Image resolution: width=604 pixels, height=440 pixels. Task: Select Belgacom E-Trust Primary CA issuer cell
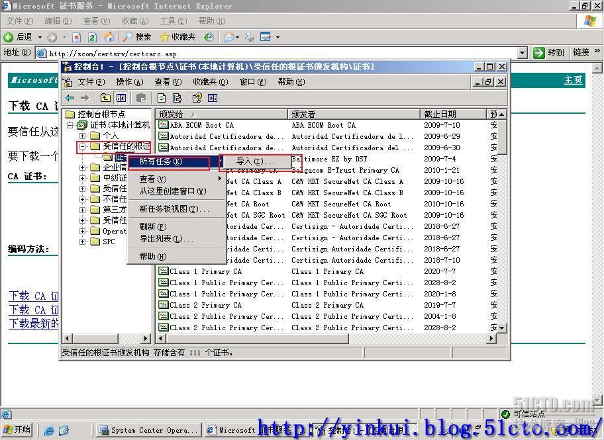tap(345, 170)
